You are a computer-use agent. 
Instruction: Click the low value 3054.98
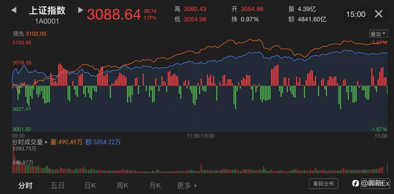[x=195, y=19]
